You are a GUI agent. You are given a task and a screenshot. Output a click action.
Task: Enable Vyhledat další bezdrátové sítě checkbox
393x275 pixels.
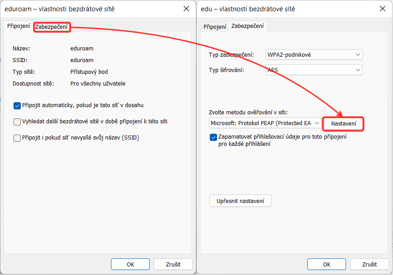pos(17,122)
